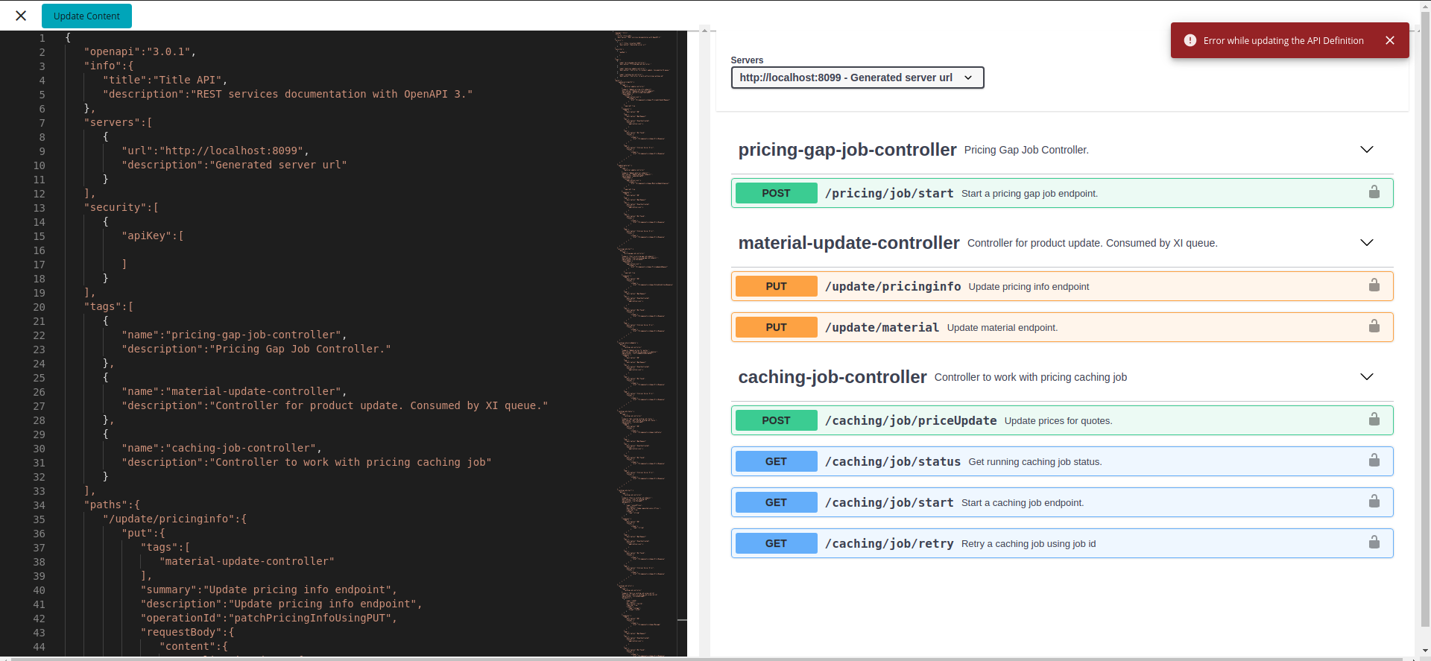Click the error alert exclamation icon
This screenshot has width=1431, height=661.
click(x=1190, y=40)
